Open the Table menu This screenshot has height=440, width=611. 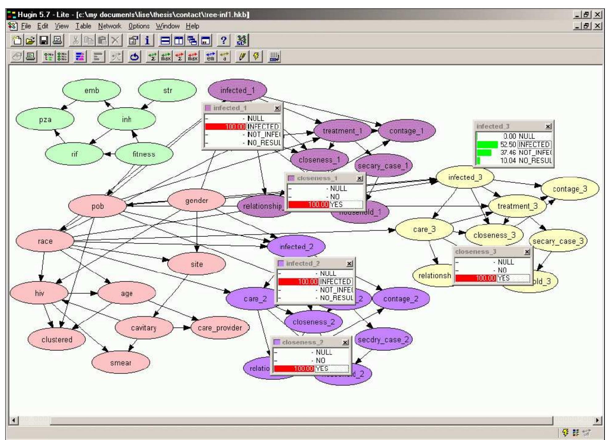point(83,26)
